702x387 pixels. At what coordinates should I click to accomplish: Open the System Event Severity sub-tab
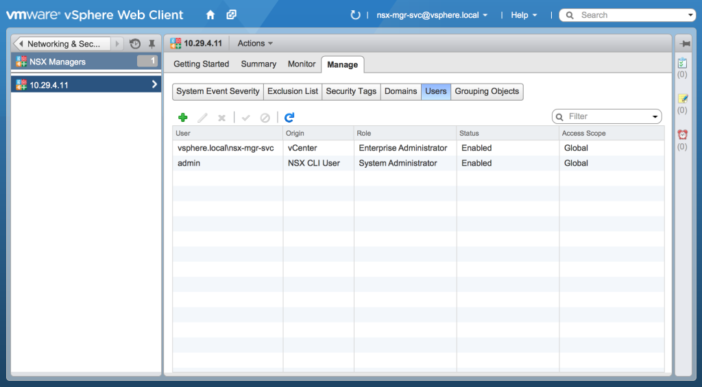click(x=218, y=91)
